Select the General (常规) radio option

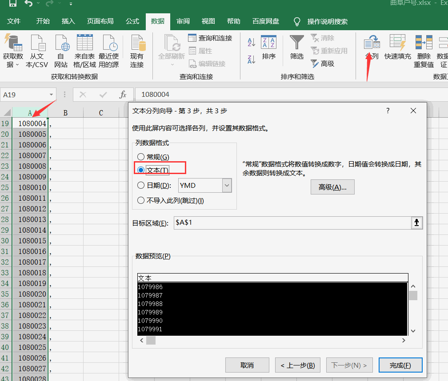tap(141, 157)
